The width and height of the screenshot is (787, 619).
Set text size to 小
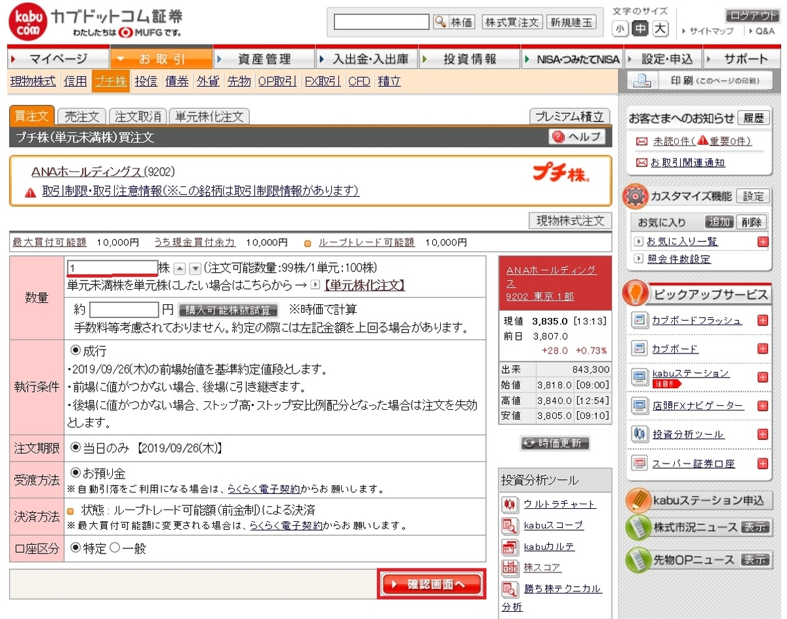click(x=619, y=29)
